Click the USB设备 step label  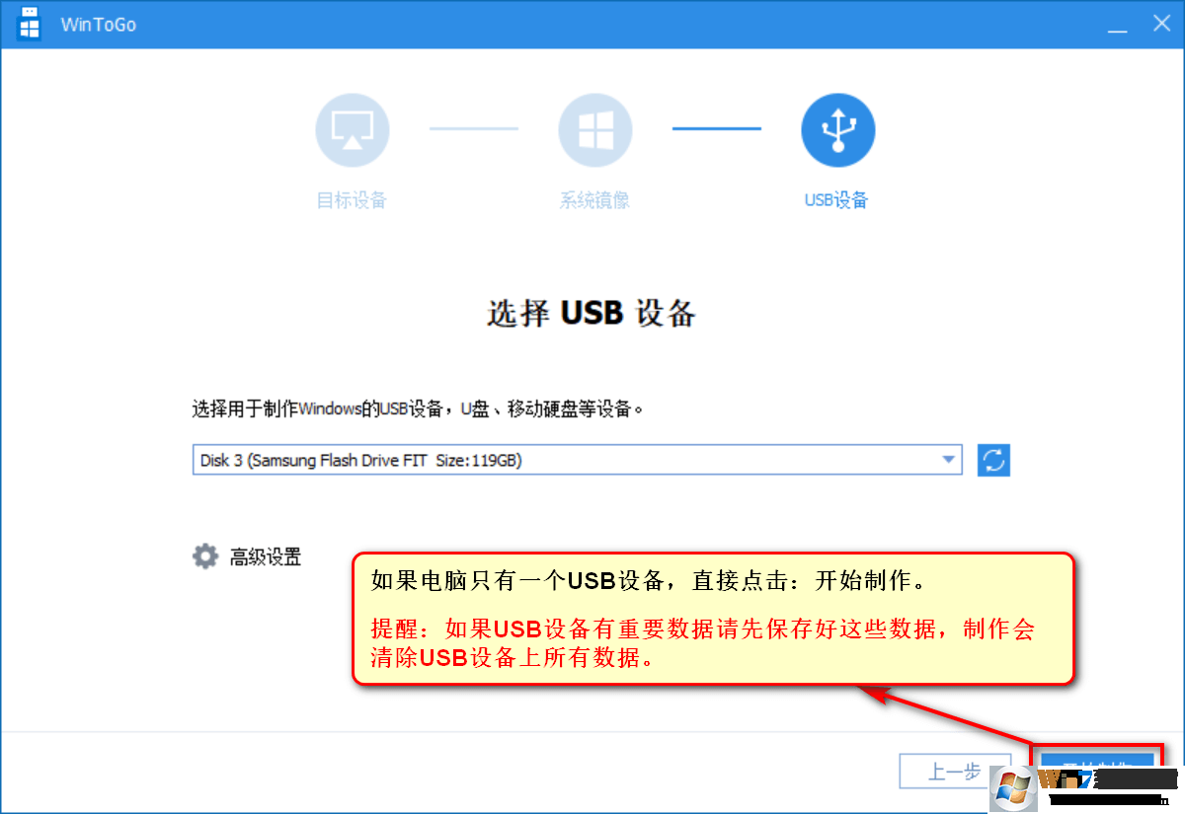click(x=836, y=200)
